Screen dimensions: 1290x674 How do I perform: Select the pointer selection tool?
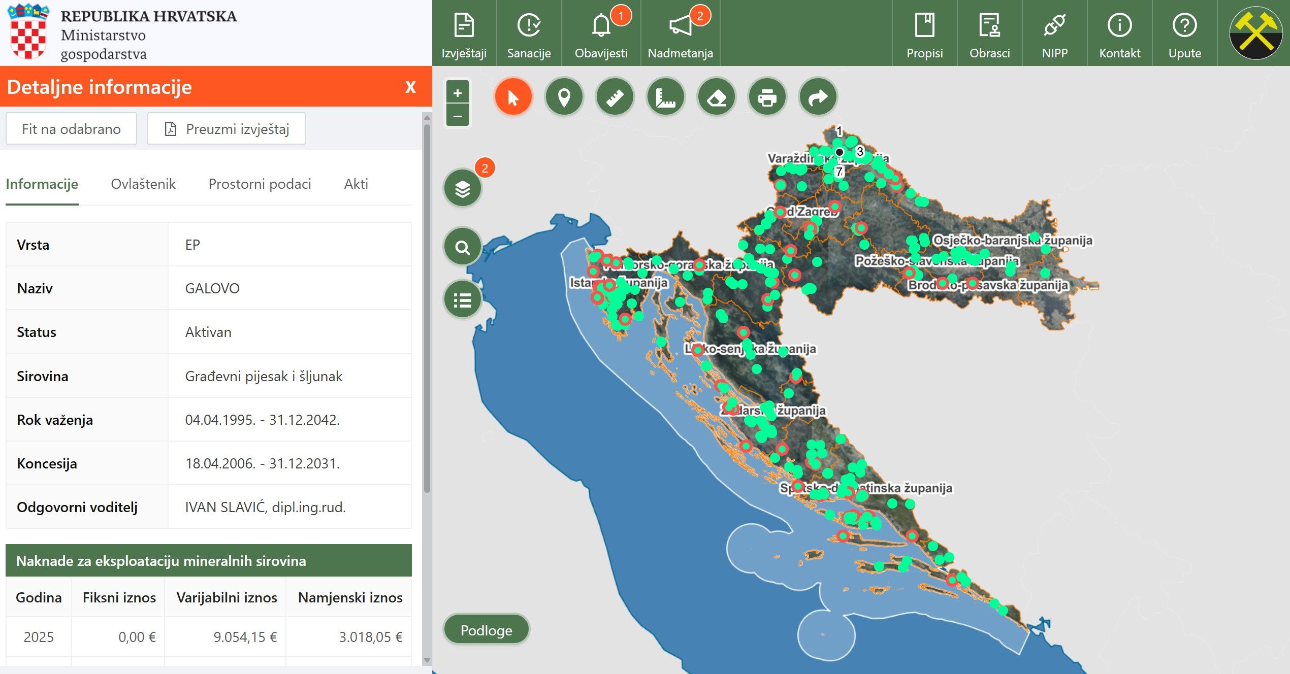pos(513,97)
